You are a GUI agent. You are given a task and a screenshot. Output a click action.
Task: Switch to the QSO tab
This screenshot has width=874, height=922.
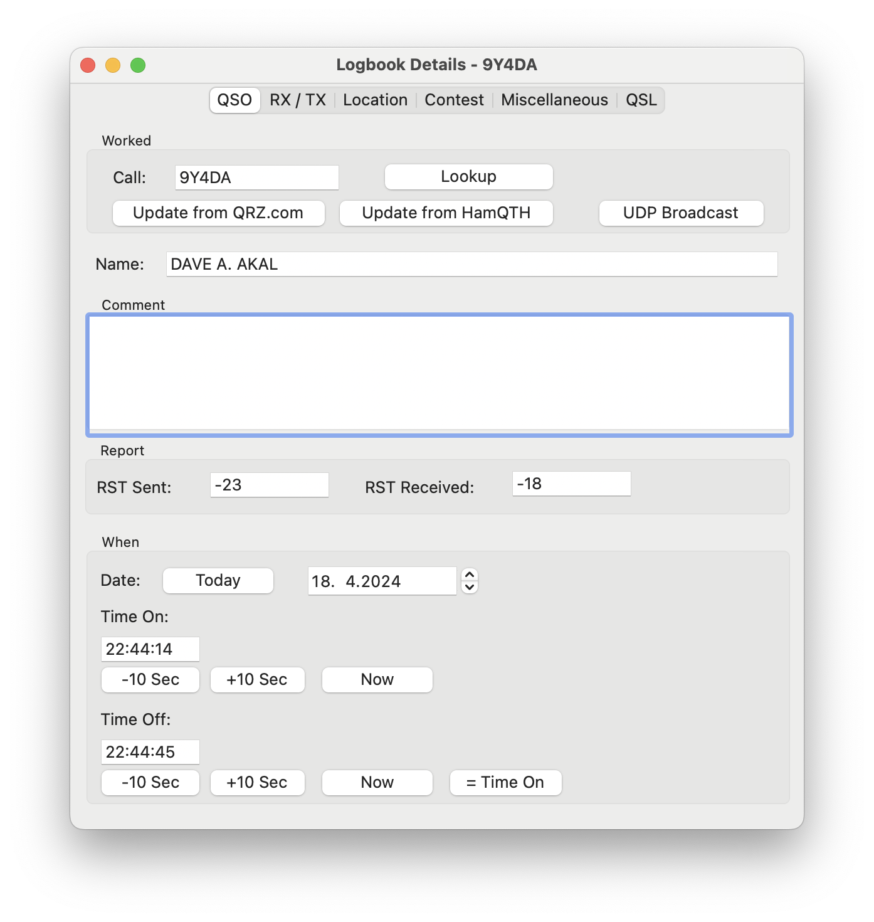(x=234, y=100)
